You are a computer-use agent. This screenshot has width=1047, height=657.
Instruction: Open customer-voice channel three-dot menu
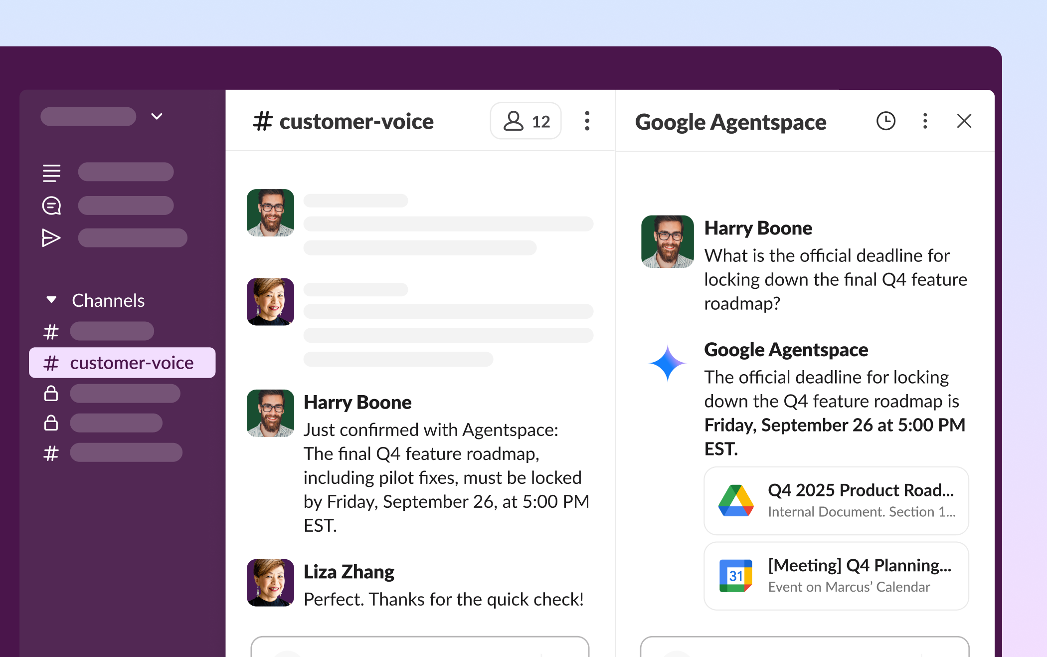click(x=587, y=121)
